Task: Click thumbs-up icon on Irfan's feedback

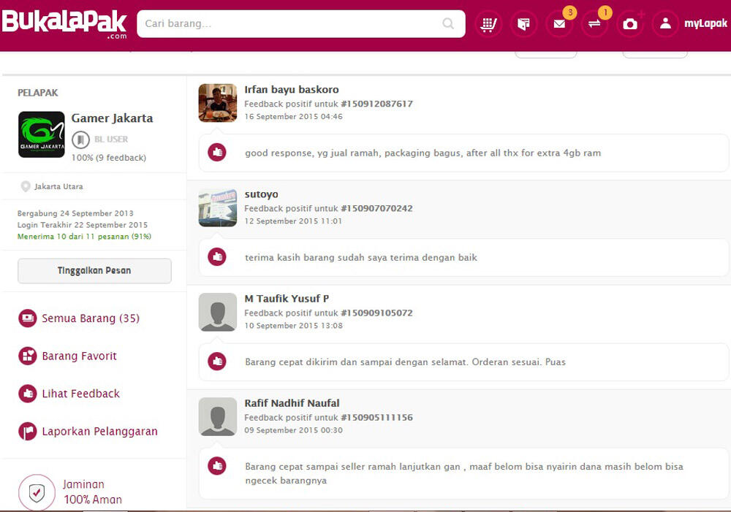Action: click(217, 153)
